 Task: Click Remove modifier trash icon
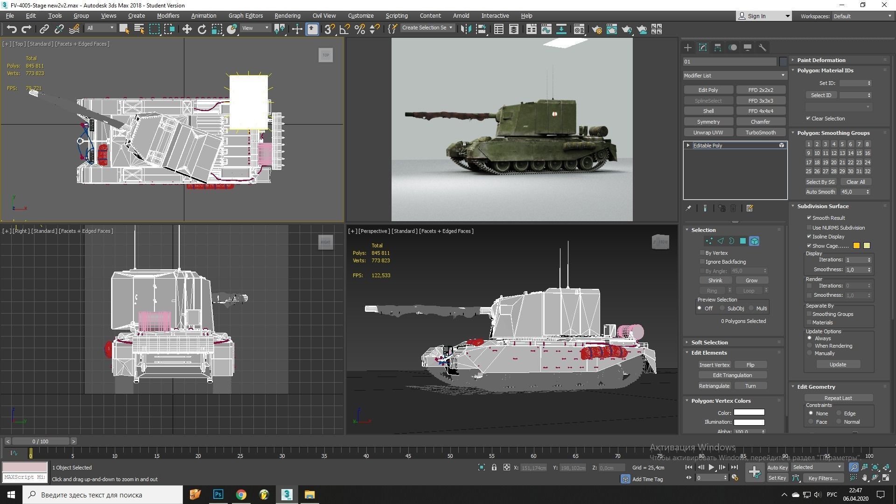pyautogui.click(x=733, y=209)
